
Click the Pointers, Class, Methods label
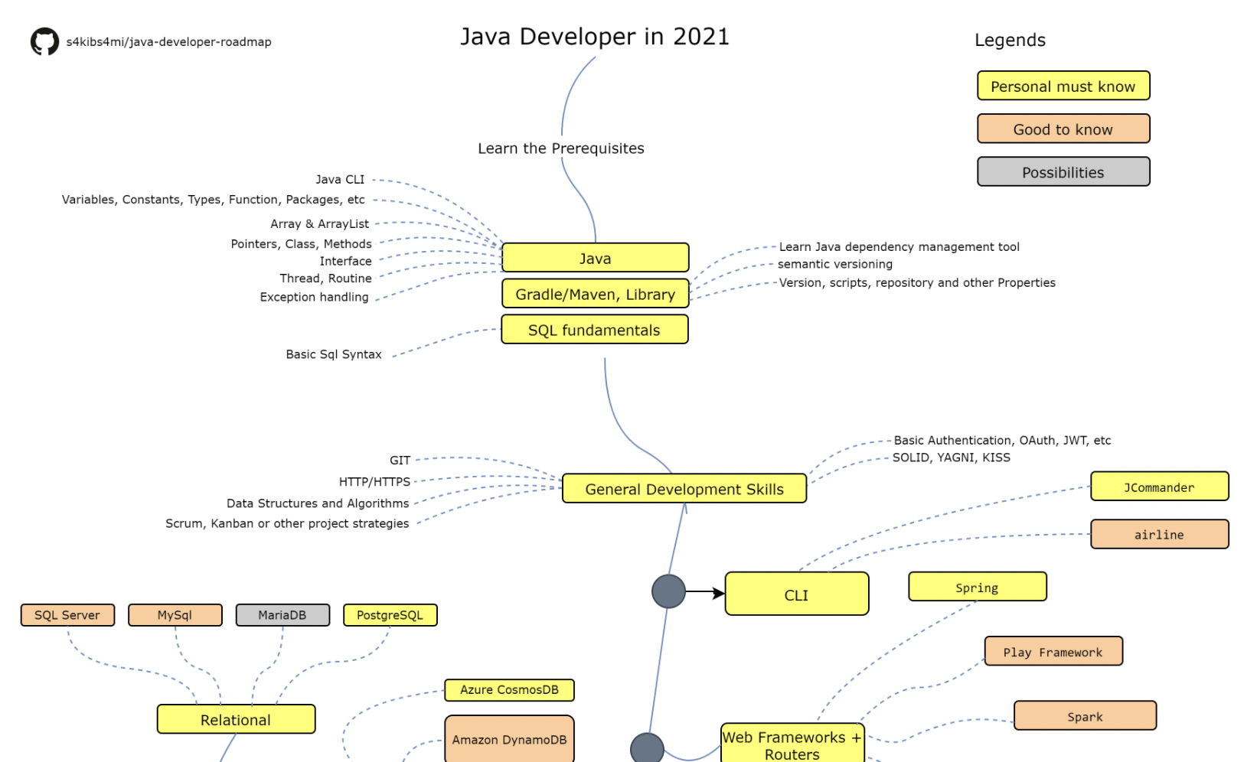coord(301,244)
